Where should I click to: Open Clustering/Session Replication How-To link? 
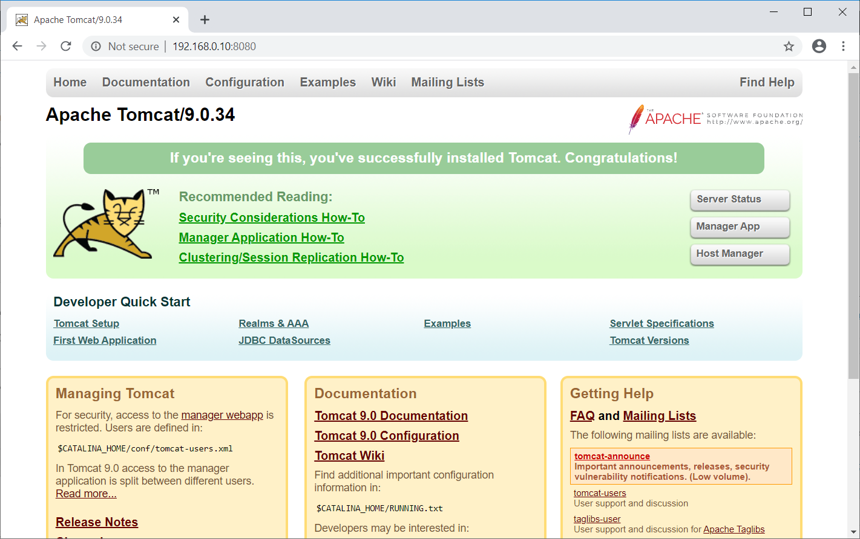(291, 257)
